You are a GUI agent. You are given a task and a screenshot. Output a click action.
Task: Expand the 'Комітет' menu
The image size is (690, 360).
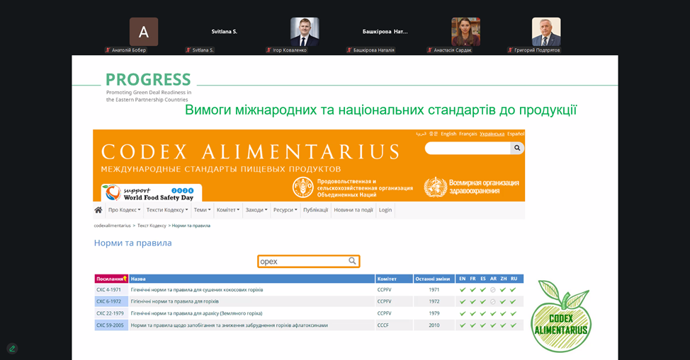[x=228, y=210]
